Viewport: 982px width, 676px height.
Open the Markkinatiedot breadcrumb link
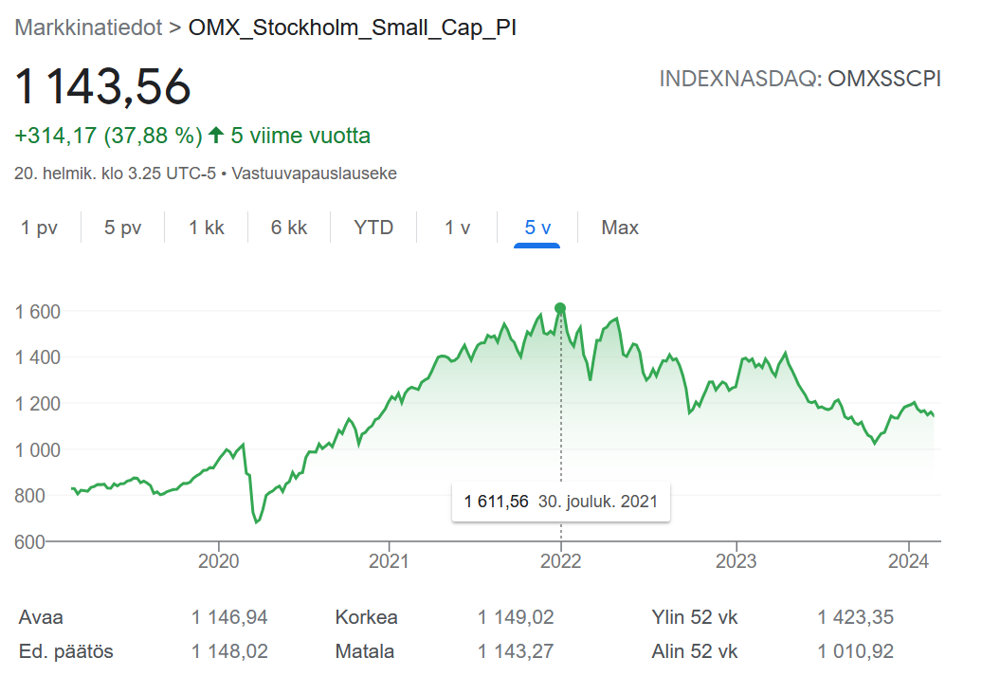(x=88, y=27)
